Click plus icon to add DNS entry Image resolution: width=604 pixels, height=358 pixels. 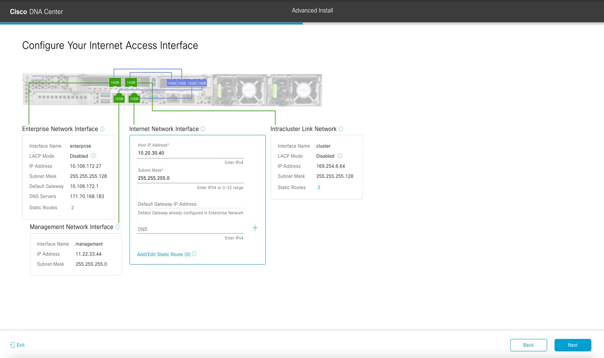pos(255,228)
